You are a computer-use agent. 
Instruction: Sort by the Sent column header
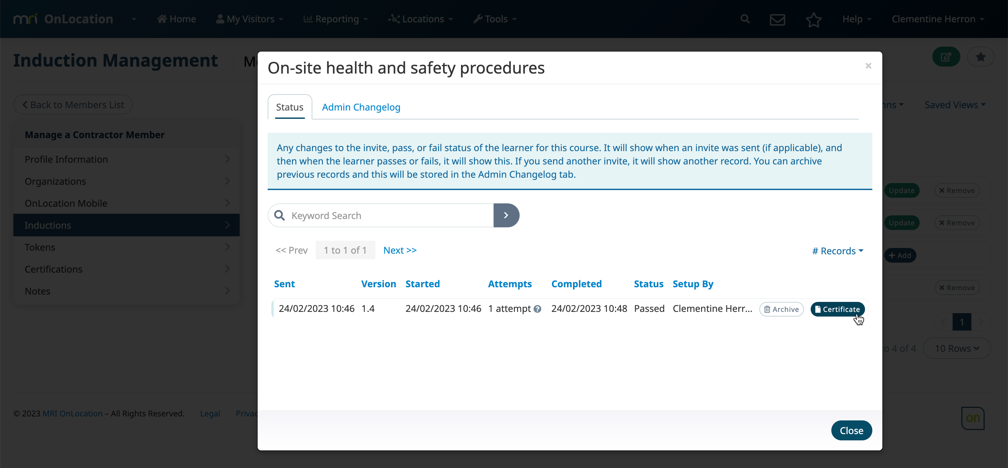(284, 284)
